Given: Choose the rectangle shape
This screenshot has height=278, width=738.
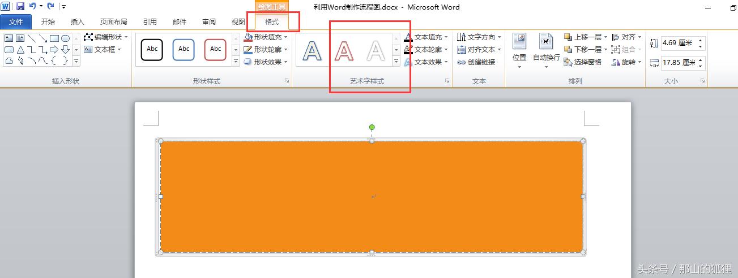Looking at the screenshot, I should tap(54, 38).
